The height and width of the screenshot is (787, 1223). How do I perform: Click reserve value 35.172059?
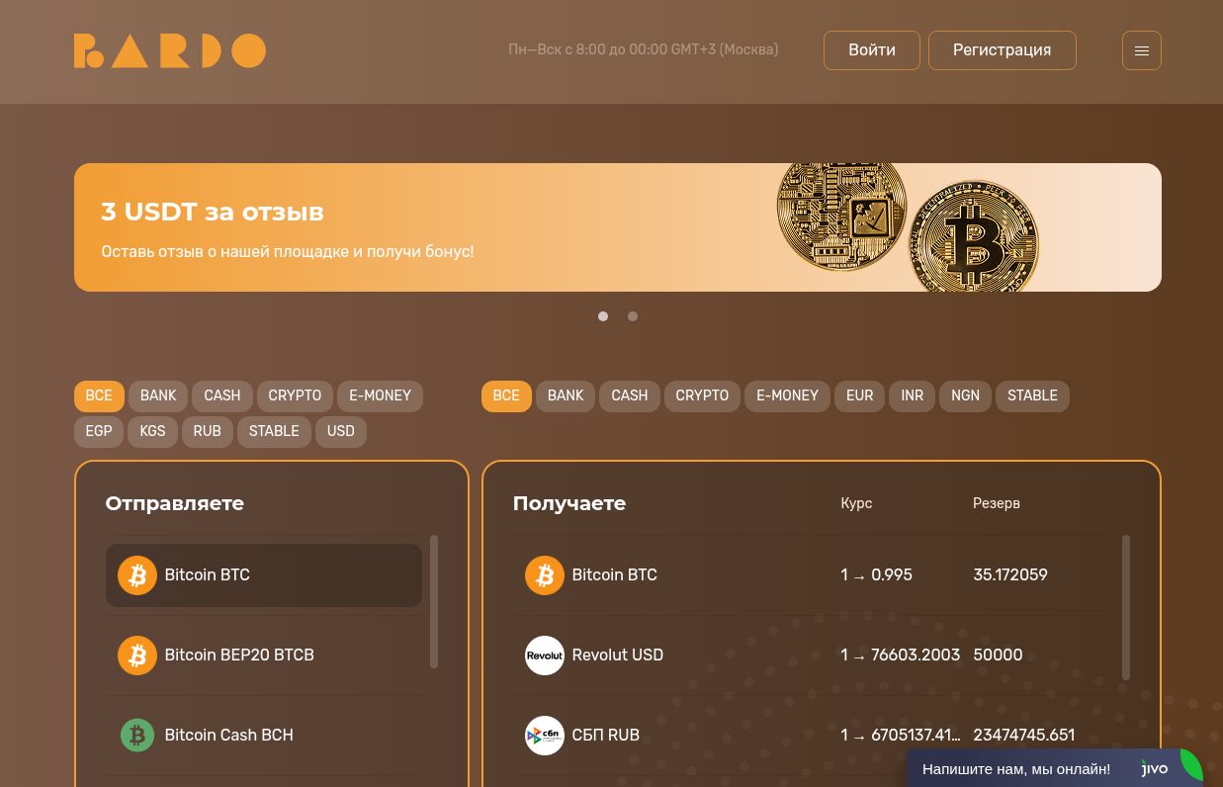click(1010, 575)
